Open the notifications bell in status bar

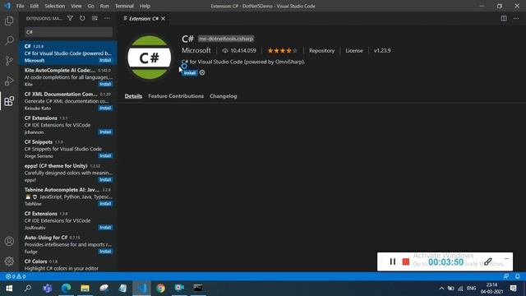518,276
